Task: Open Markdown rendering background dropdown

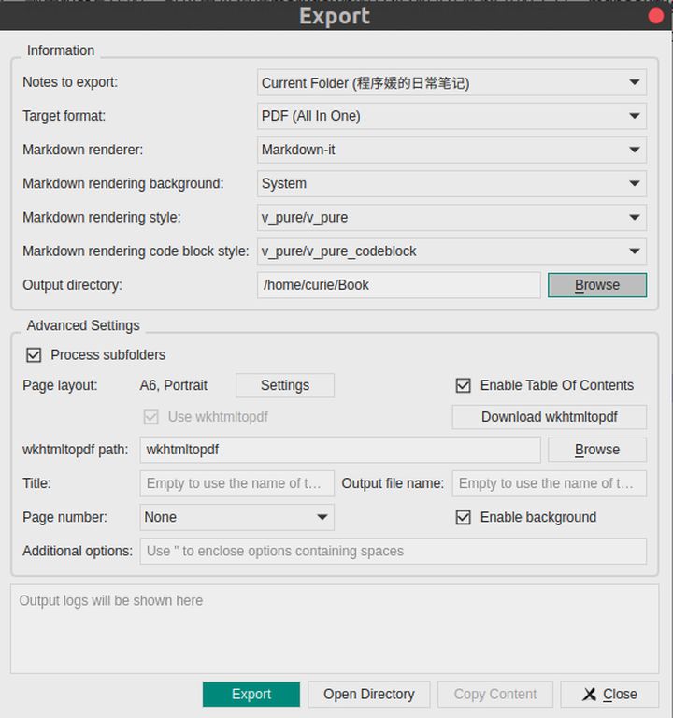Action: 451,183
